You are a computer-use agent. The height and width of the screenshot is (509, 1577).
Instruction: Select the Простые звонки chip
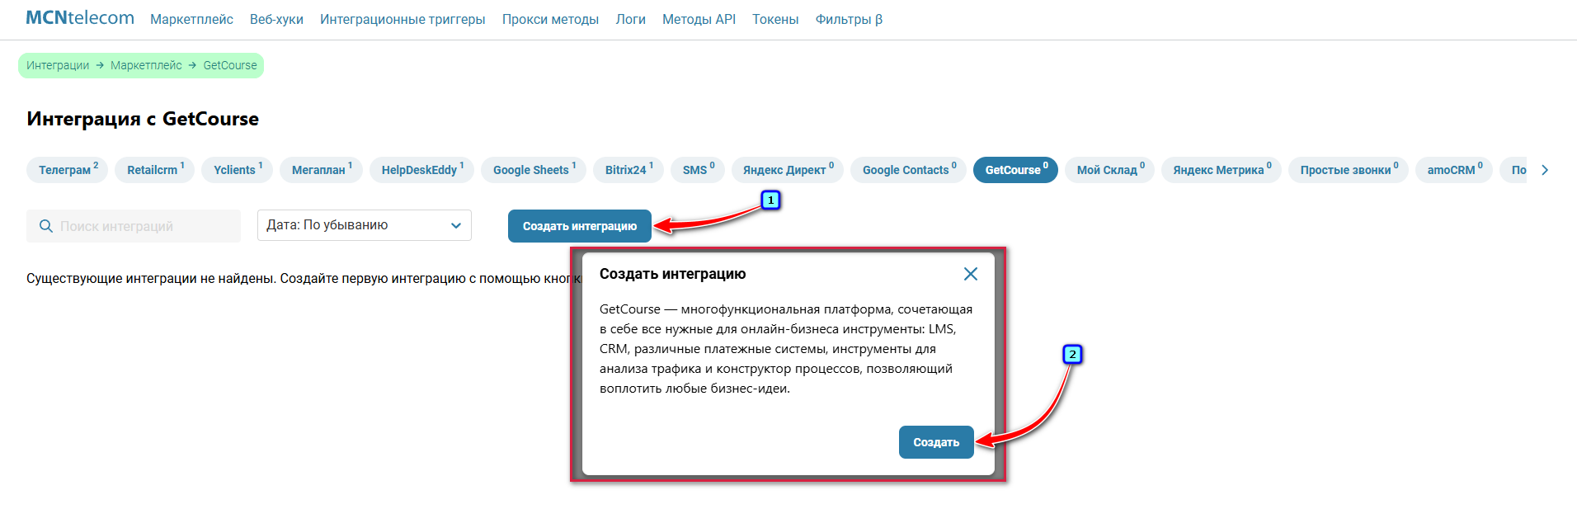click(1349, 170)
